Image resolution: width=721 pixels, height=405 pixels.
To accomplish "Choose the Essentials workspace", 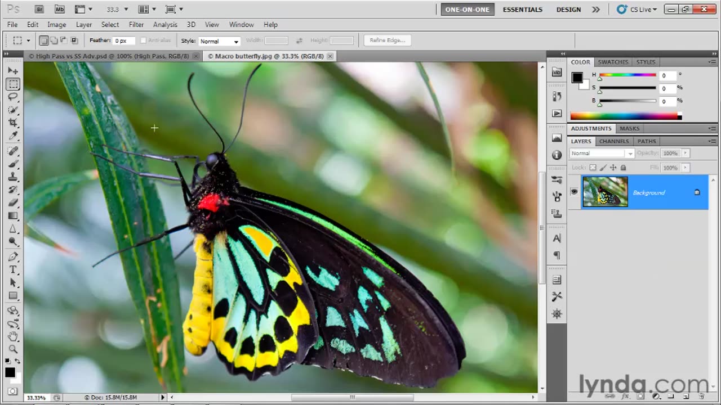I will pos(523,10).
